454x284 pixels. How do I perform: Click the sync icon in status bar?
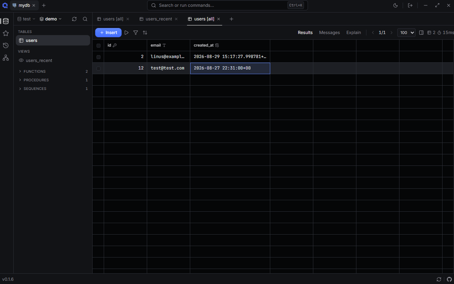pos(439,279)
